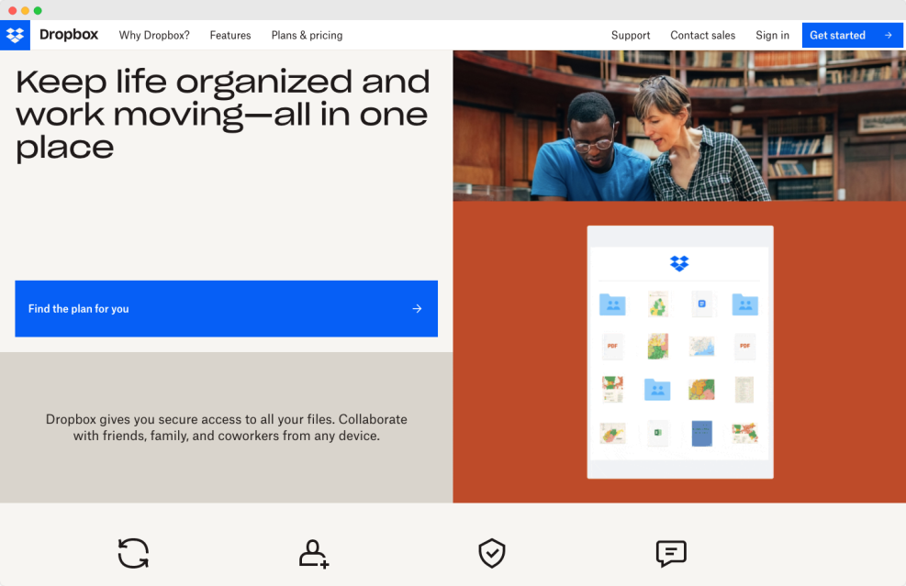Select a map image thumbnail in the mockup

[703, 347]
